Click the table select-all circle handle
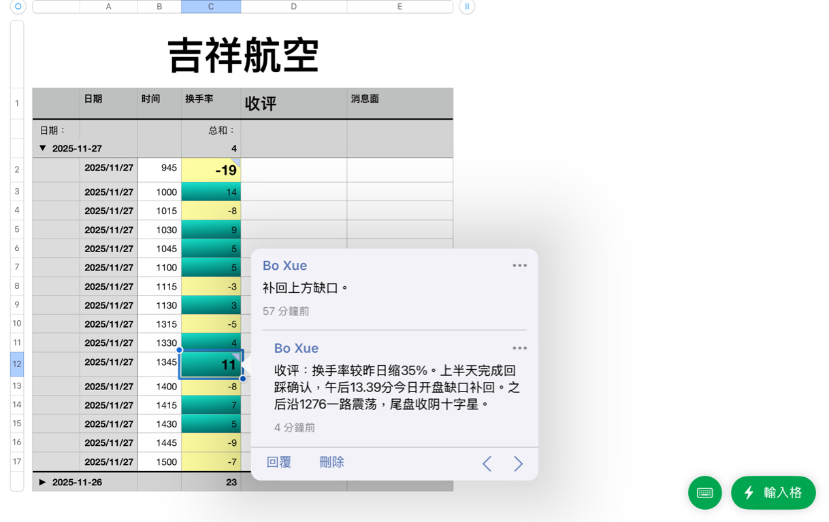This screenshot has height=522, width=829. click(x=18, y=7)
